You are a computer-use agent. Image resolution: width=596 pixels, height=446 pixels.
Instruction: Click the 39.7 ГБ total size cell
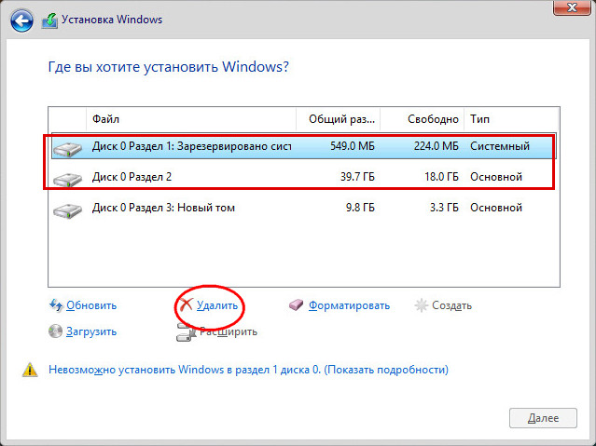point(357,177)
